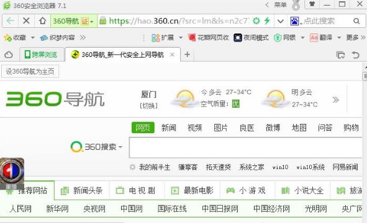
Task: Visit the 人民网 site link
Action: coord(20,209)
